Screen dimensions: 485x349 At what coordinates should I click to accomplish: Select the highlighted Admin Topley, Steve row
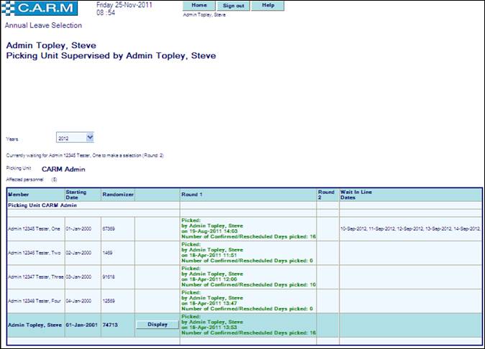(x=33, y=324)
